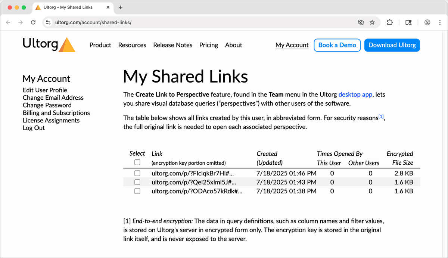Viewport: 448px width, 258px height.
Task: Open Change Password
Action: point(47,105)
